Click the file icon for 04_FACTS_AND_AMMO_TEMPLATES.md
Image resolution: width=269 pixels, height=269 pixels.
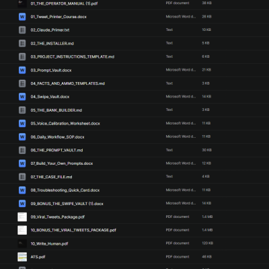(22, 83)
